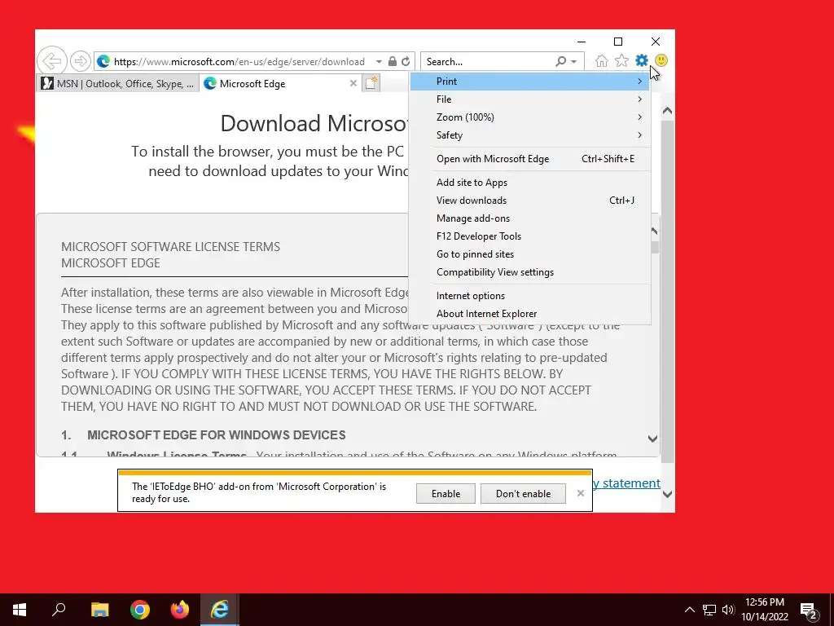Click the page scrollbar down arrow
The width and height of the screenshot is (834, 626).
pos(668,494)
